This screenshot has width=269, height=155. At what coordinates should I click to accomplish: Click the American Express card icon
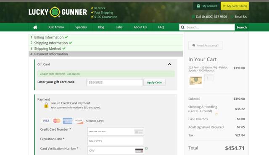68,121
